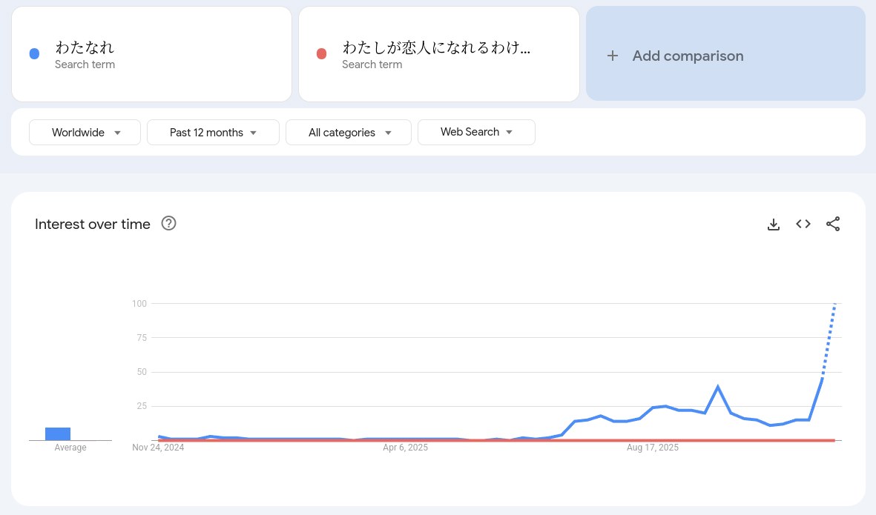Click the red dot of second term
The width and height of the screenshot is (876, 515).
pyautogui.click(x=321, y=54)
